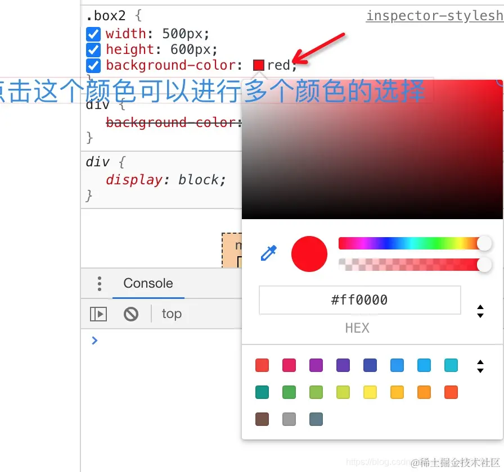The width and height of the screenshot is (504, 472).
Task: Switch to the Console tab
Action: coord(148,283)
